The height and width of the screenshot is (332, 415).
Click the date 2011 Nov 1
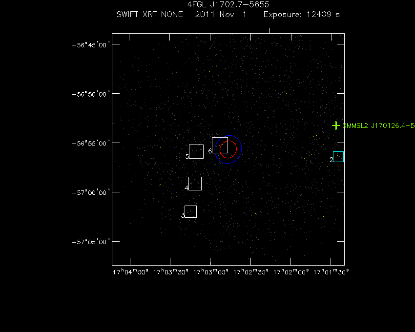[x=221, y=14]
